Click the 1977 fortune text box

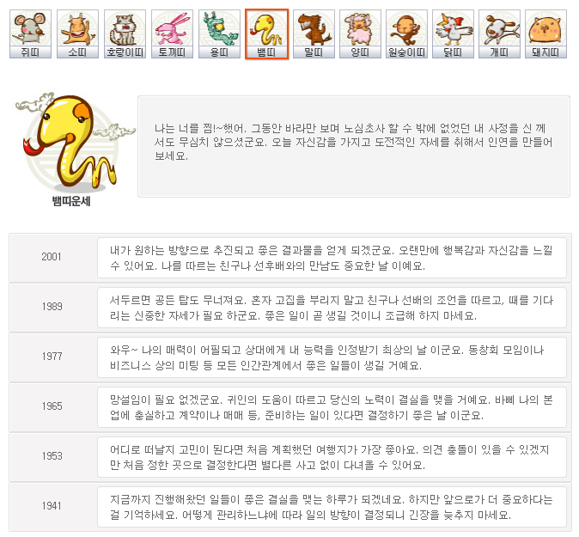coord(332,357)
